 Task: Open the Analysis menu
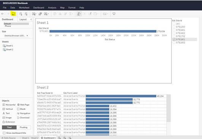pos(52,8)
